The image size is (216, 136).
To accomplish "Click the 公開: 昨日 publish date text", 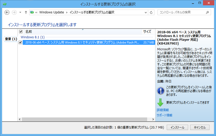I will coord(164,81).
